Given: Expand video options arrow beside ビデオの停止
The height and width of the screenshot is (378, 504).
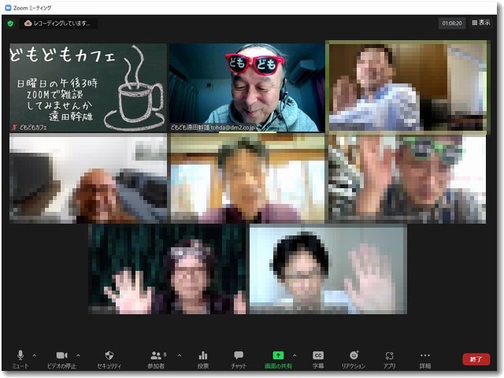Looking at the screenshot, I should point(78,355).
